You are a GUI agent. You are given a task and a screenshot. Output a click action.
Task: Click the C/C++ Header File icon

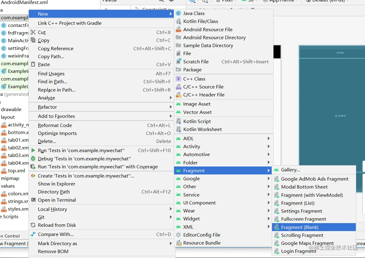click(x=179, y=95)
